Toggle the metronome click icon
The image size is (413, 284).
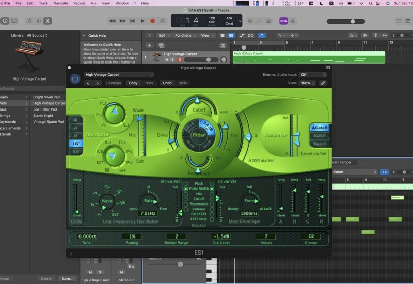pyautogui.click(x=293, y=21)
